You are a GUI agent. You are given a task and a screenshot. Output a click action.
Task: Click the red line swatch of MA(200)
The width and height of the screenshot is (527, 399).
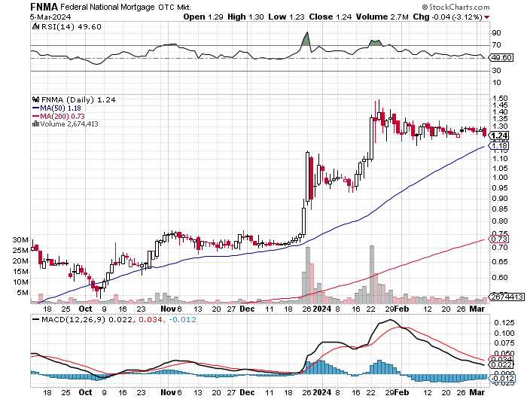coord(35,116)
